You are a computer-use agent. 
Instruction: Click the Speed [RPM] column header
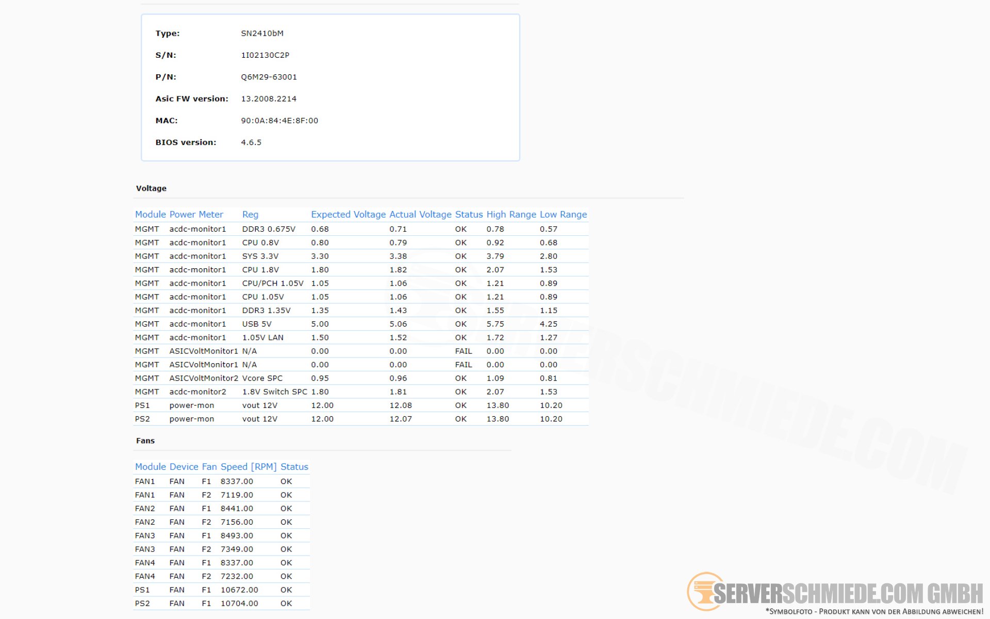pos(249,466)
